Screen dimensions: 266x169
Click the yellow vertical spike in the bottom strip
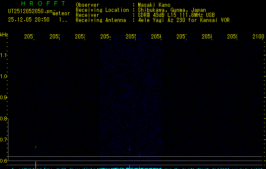click(36, 165)
